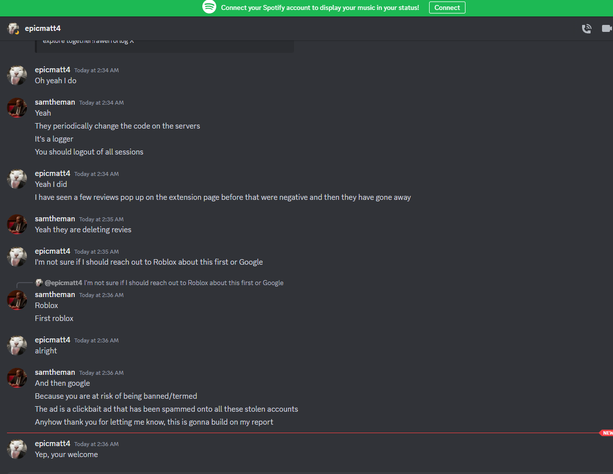Click the red NEW unread messages marker
Screen dimensions: 613x474
(x=607, y=433)
